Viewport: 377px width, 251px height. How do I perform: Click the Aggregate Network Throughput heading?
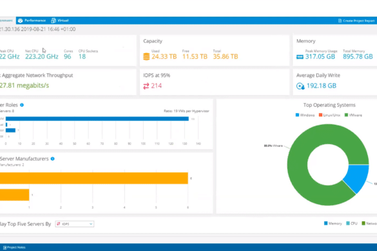pyautogui.click(x=37, y=75)
